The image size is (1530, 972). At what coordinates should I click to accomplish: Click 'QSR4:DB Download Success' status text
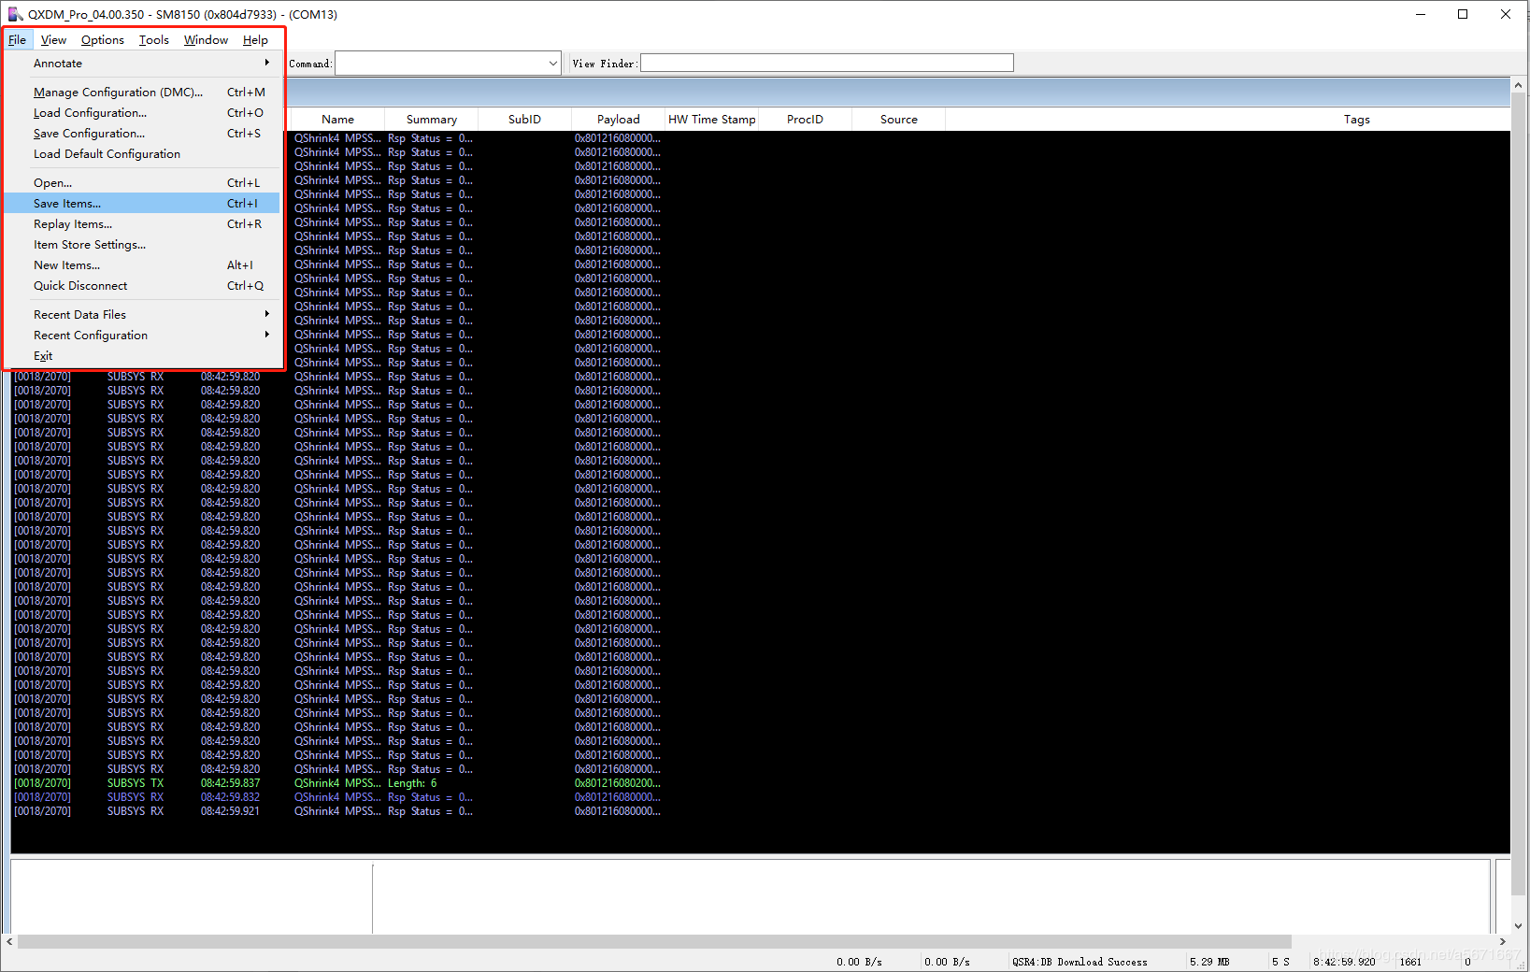pos(1080,962)
